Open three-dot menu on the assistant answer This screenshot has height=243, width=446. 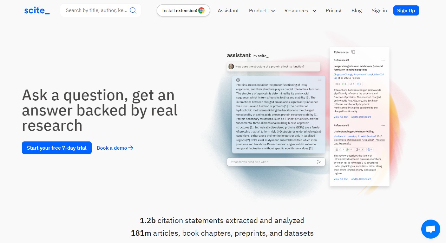coord(319,80)
